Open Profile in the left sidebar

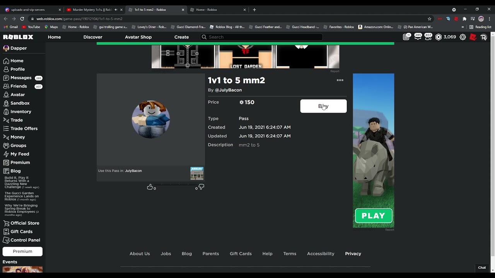pos(17,69)
